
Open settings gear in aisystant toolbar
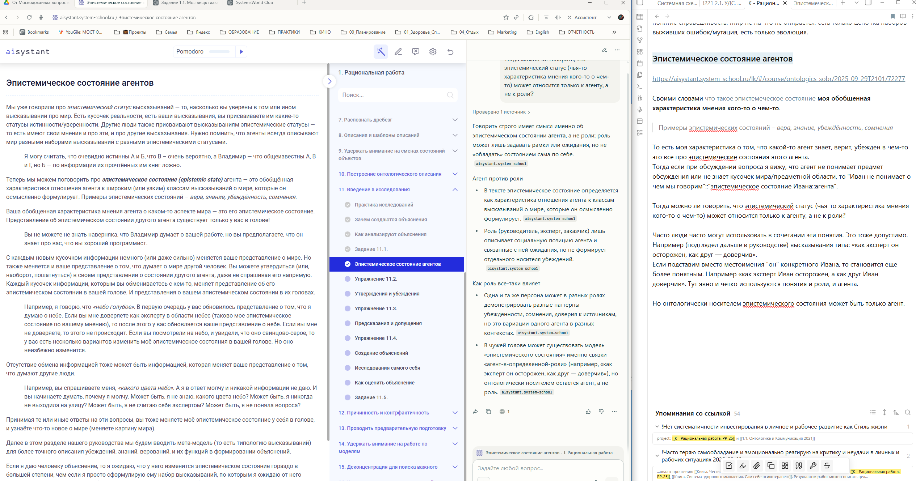(433, 52)
